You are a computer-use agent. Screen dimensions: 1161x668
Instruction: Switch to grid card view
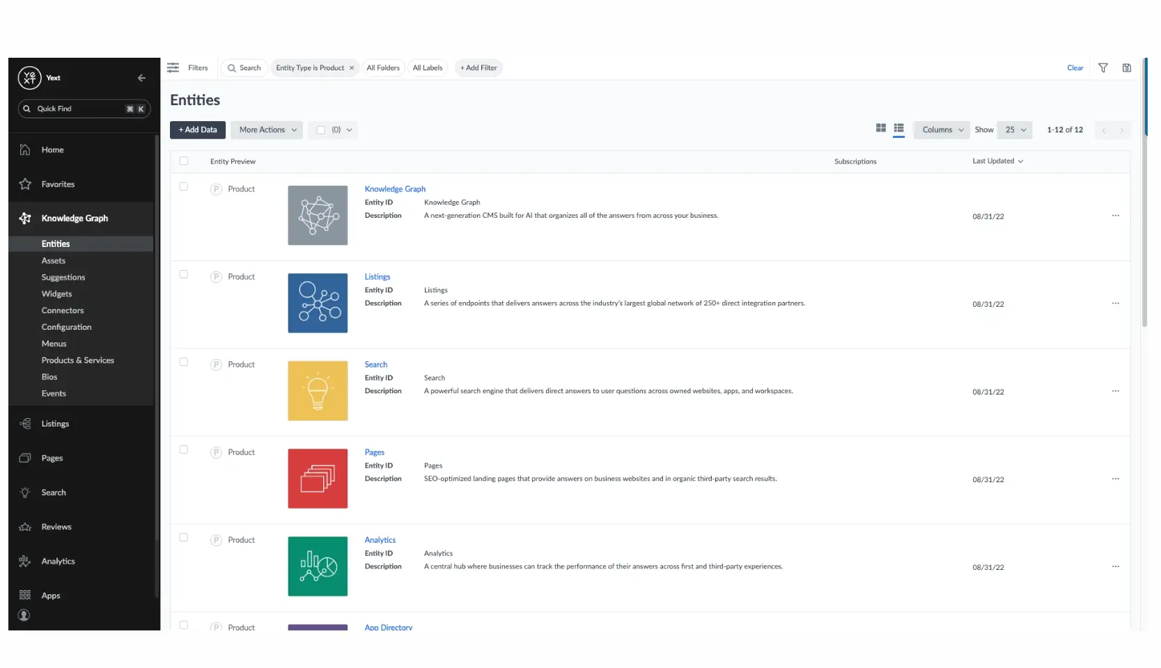(x=881, y=128)
